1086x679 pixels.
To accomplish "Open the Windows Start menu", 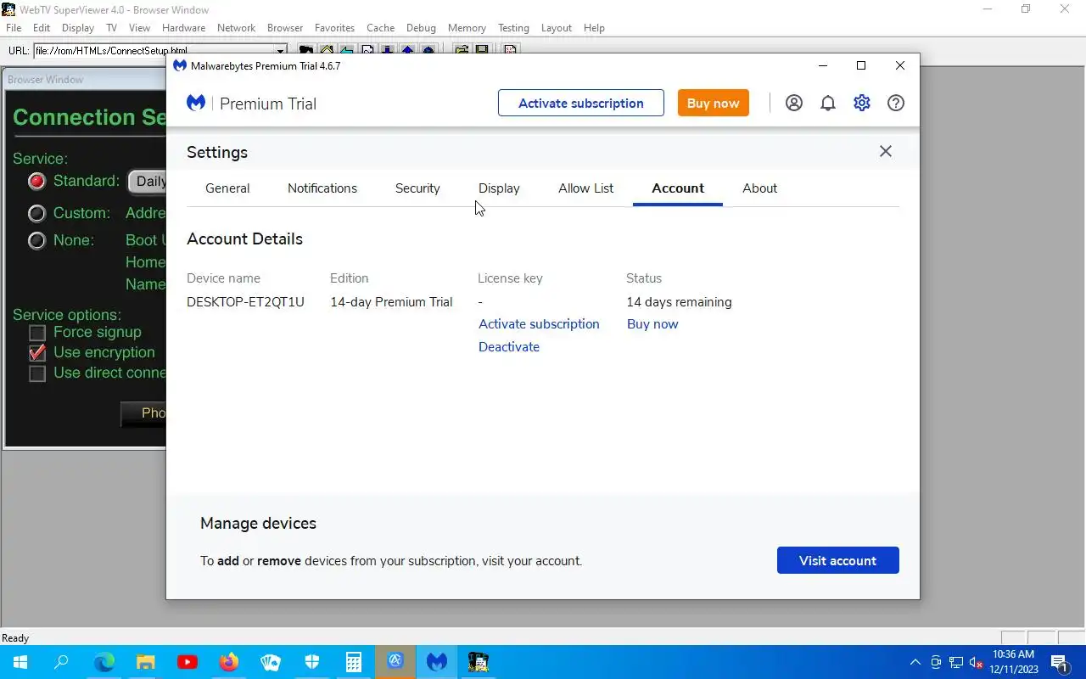I will pos(20,662).
